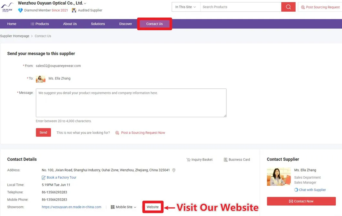Click the products list icon in navbar
Screen dimensions: 342x216
pyautogui.click(x=32, y=24)
